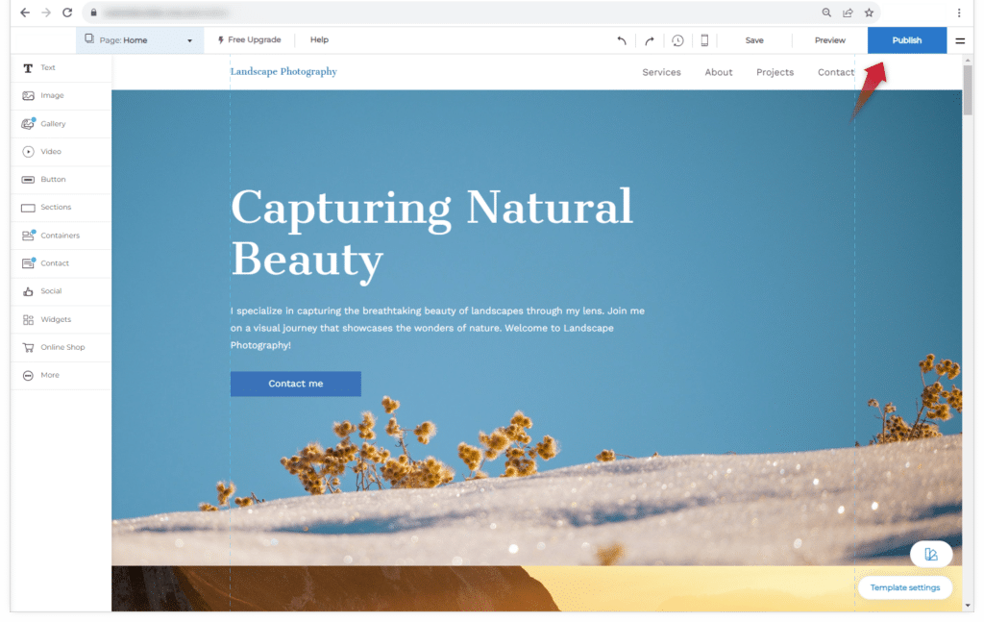Select the Text tool icon in sidebar
Screen dimensions: 984x622
click(x=28, y=68)
